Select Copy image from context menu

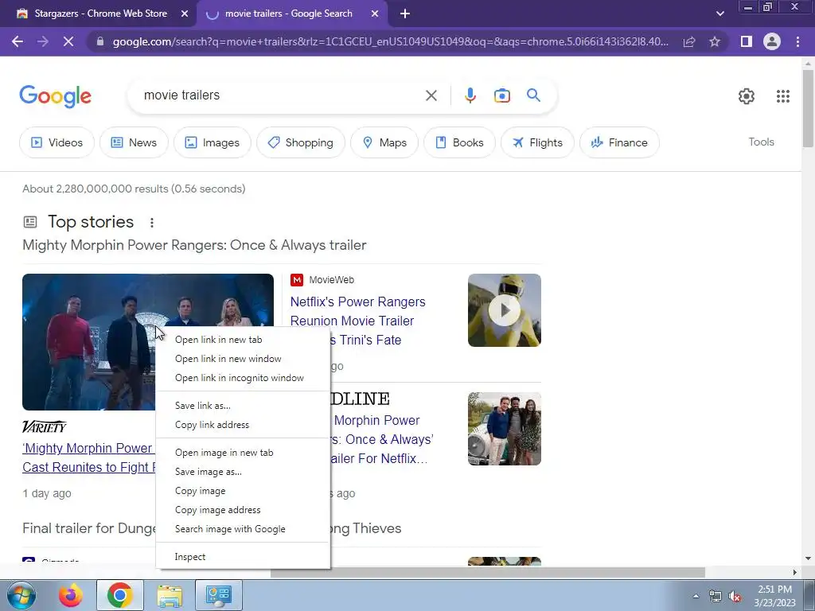pyautogui.click(x=243, y=491)
